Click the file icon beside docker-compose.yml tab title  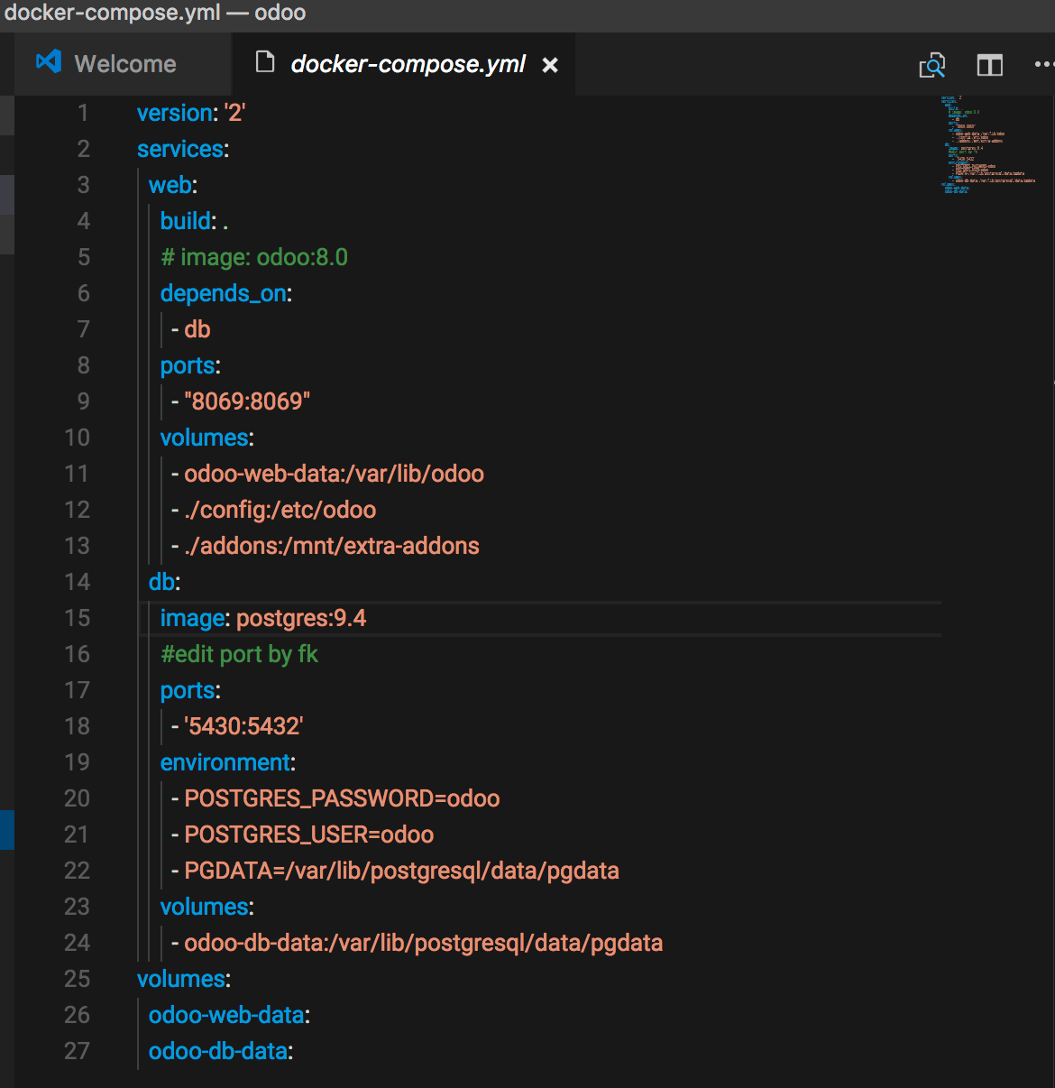(x=264, y=62)
